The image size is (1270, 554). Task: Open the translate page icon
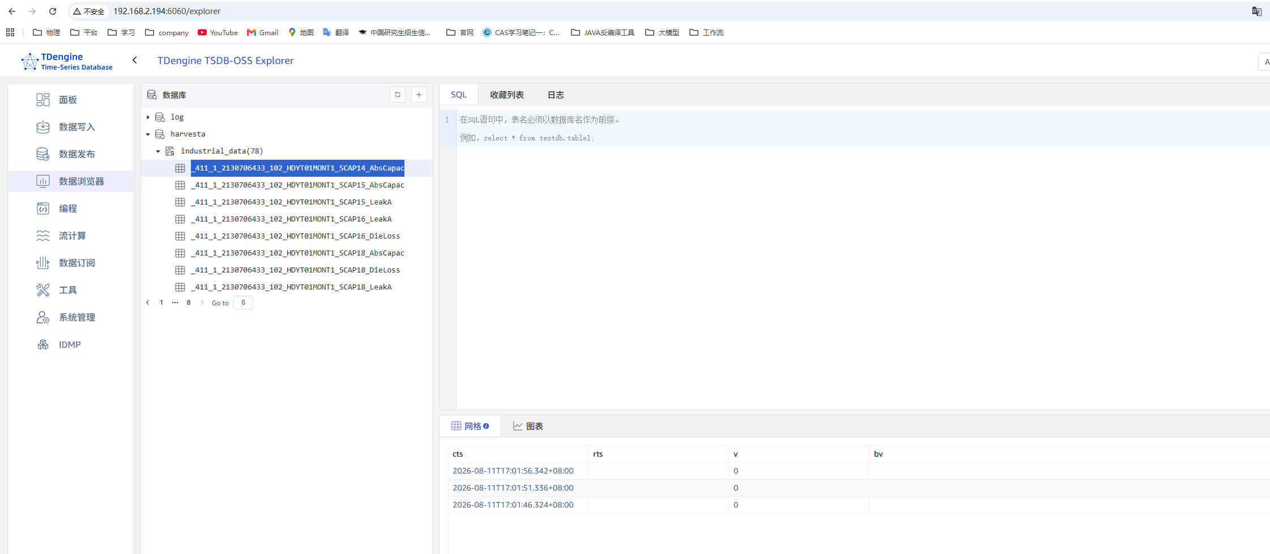click(1256, 11)
